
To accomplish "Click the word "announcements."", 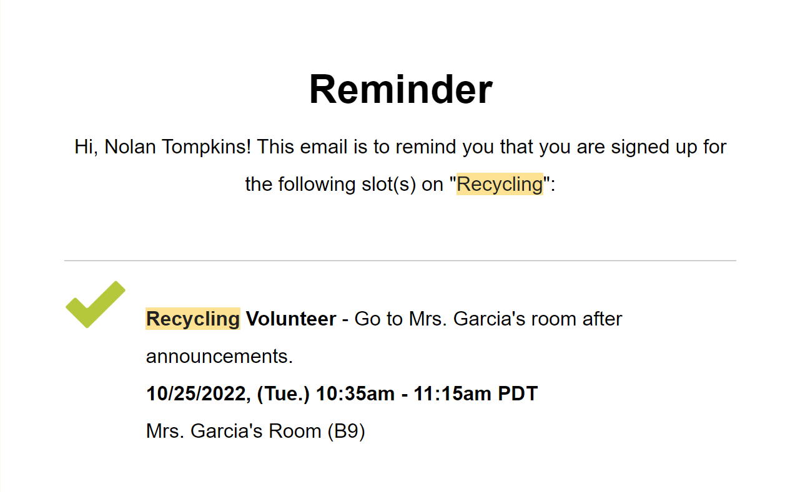I will click(219, 356).
